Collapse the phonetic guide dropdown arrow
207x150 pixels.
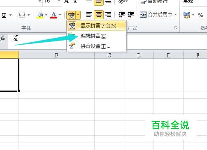click(78, 15)
